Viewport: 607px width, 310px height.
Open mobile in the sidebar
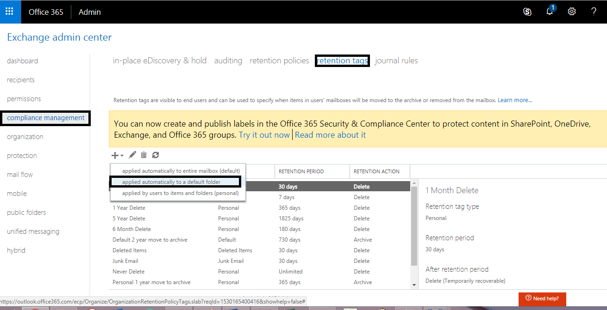point(17,194)
